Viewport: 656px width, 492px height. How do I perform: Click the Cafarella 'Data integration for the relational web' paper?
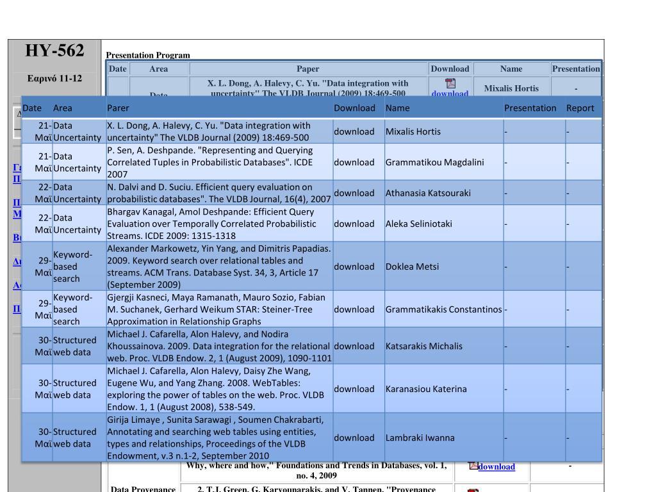219,346
